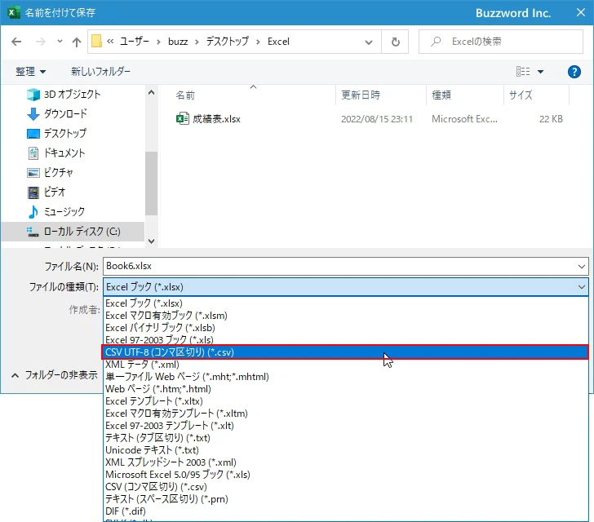Screen dimensions: 594x522
Task: Choose Web ページ (*.htm;*.html) option
Action: [345, 389]
